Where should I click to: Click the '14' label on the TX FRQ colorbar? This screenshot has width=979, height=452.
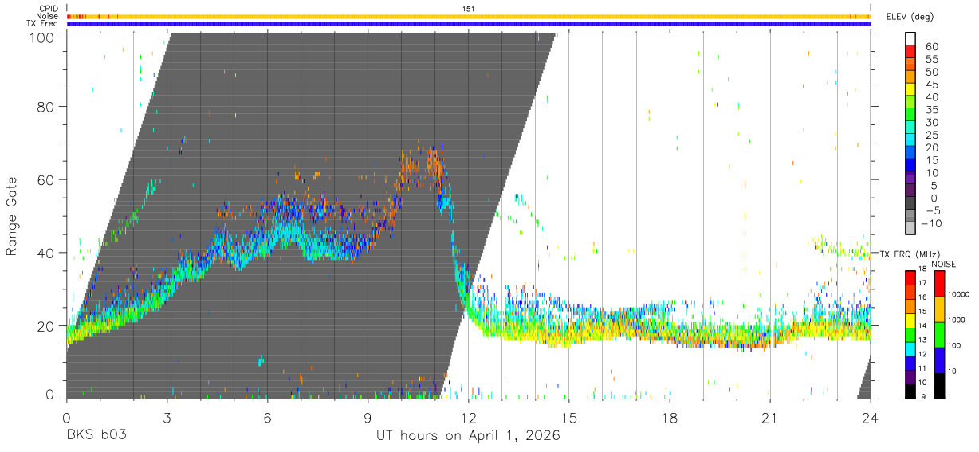[x=923, y=327]
